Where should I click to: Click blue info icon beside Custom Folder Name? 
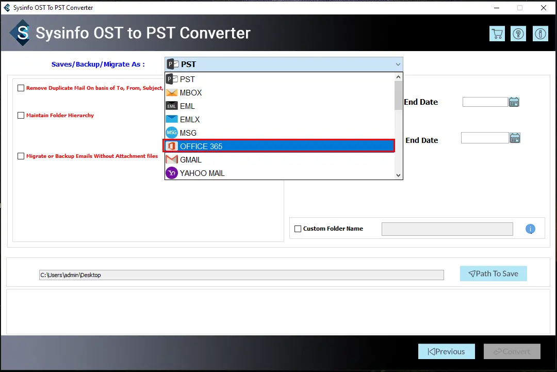[x=530, y=229]
